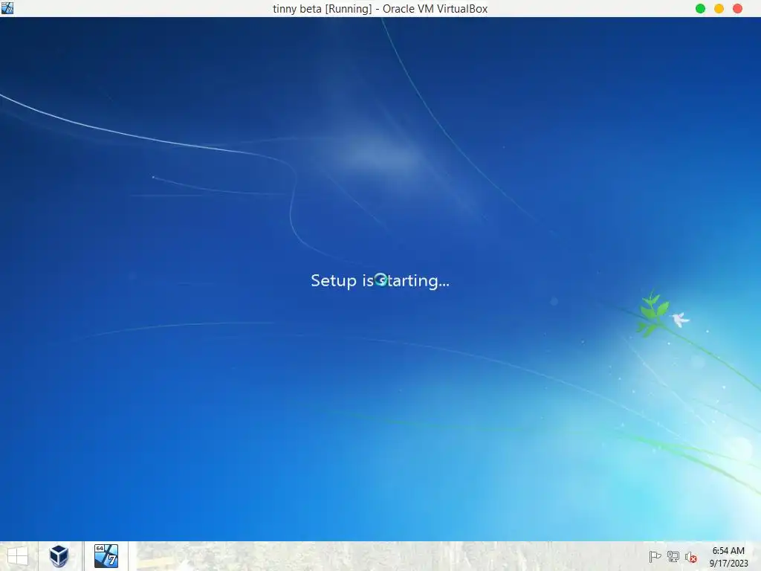
Task: Open the network status tray icon
Action: 673,557
